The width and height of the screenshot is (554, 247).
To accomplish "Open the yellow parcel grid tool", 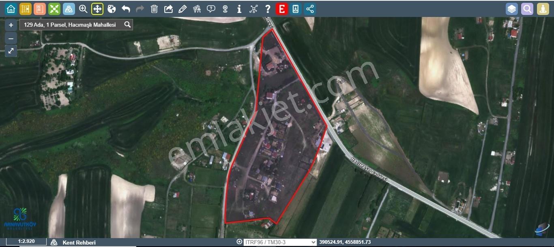I will point(26,9).
